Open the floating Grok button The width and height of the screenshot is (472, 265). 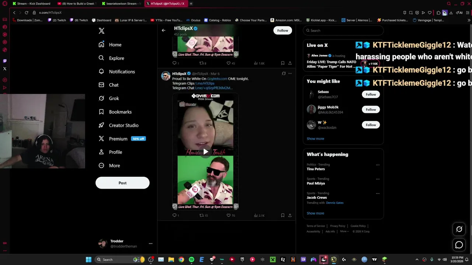pos(459,229)
